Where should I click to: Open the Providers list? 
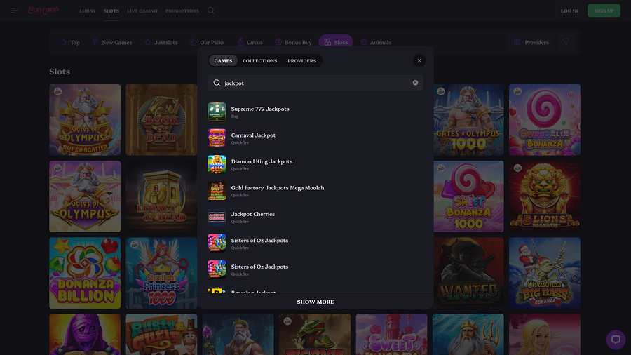(531, 42)
